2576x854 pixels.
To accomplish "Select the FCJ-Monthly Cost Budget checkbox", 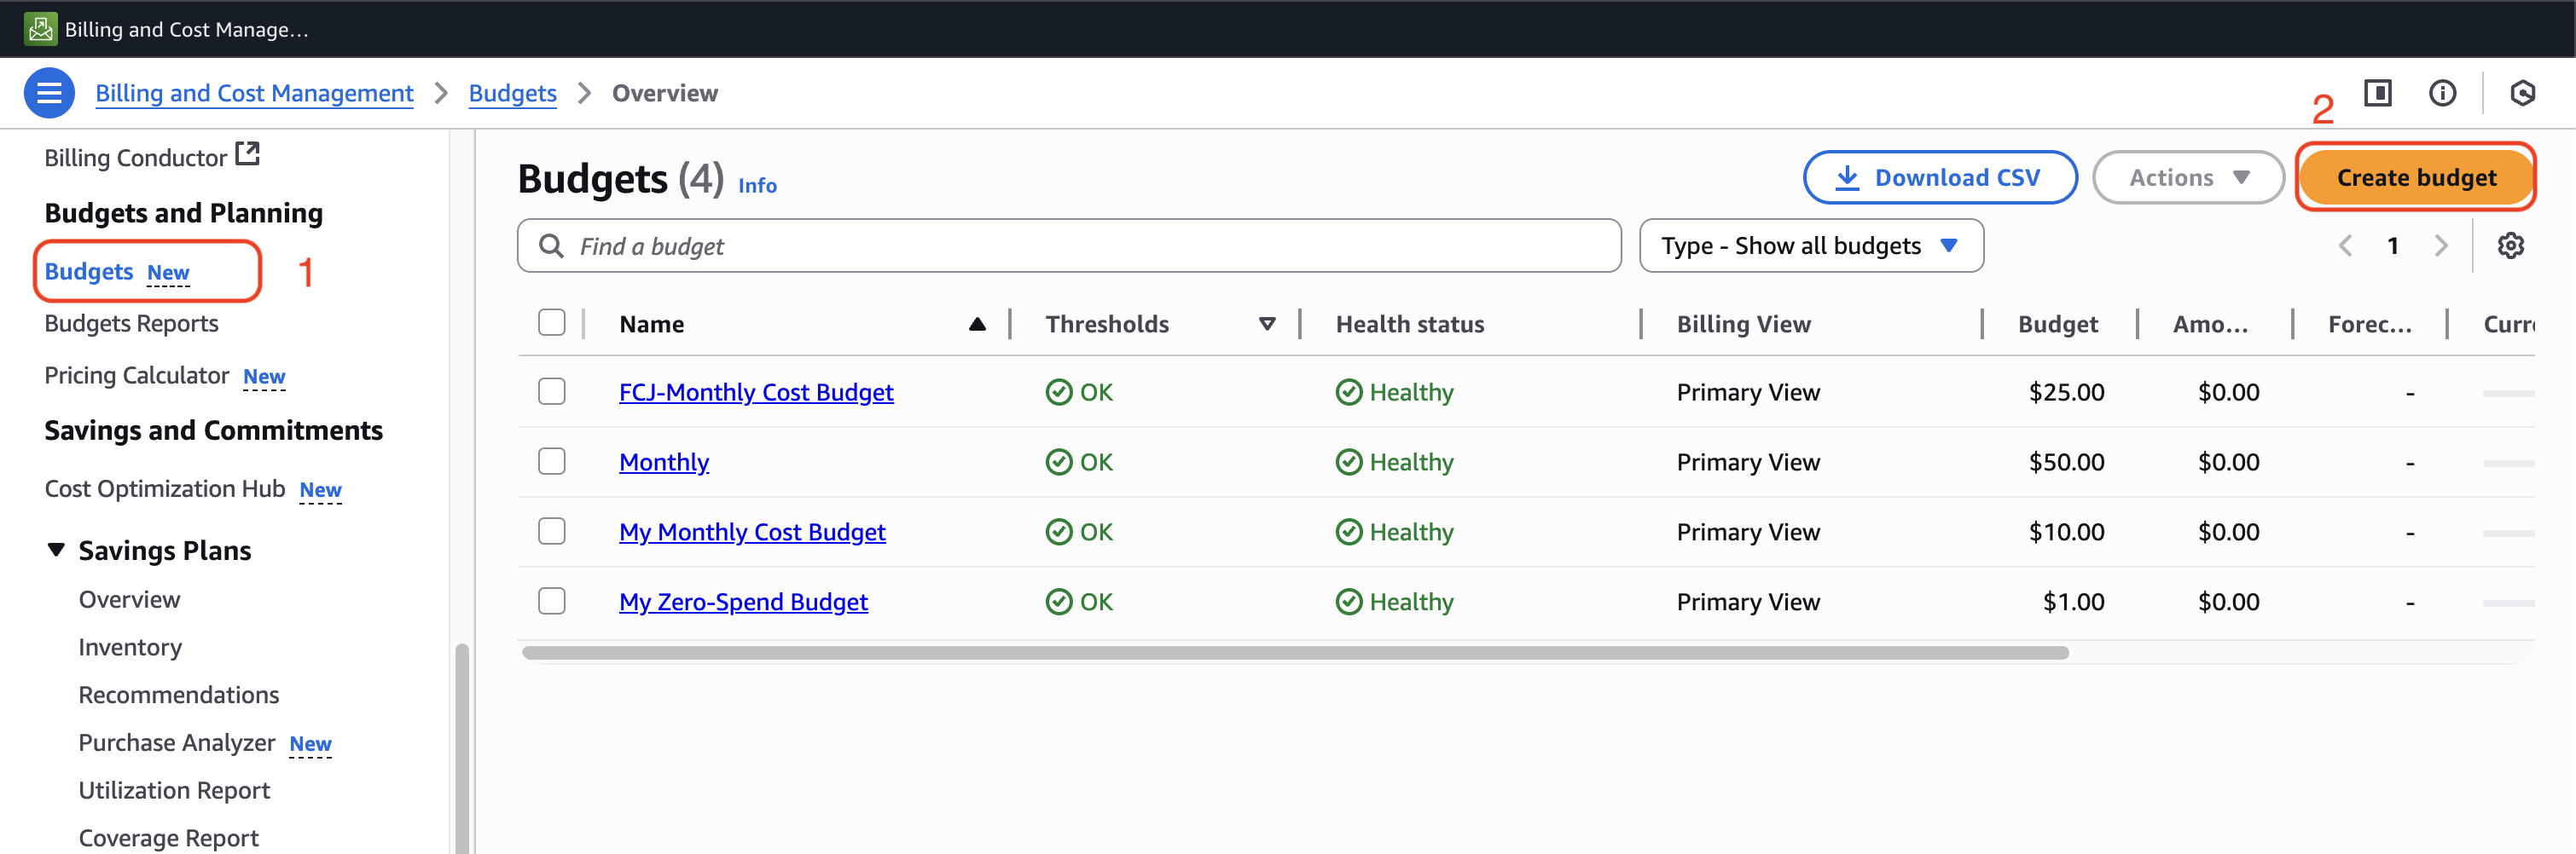I will click(x=552, y=391).
